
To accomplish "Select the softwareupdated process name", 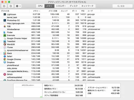I will pos(14,77).
